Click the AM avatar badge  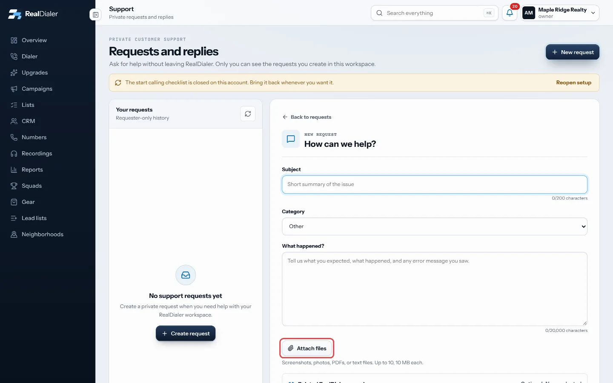pos(529,13)
